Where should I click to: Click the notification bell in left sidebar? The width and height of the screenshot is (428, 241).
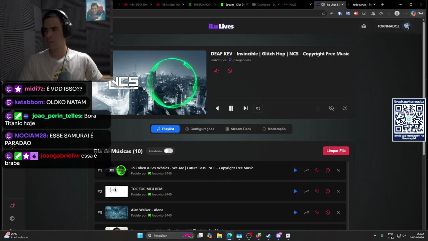click(12, 206)
